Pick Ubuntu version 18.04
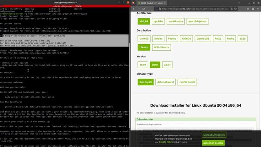Viewport: 261px width, 147px height. (x=143, y=65)
